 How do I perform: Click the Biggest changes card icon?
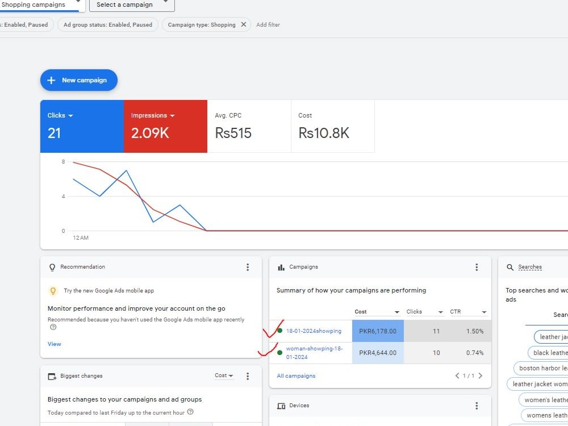click(52, 377)
